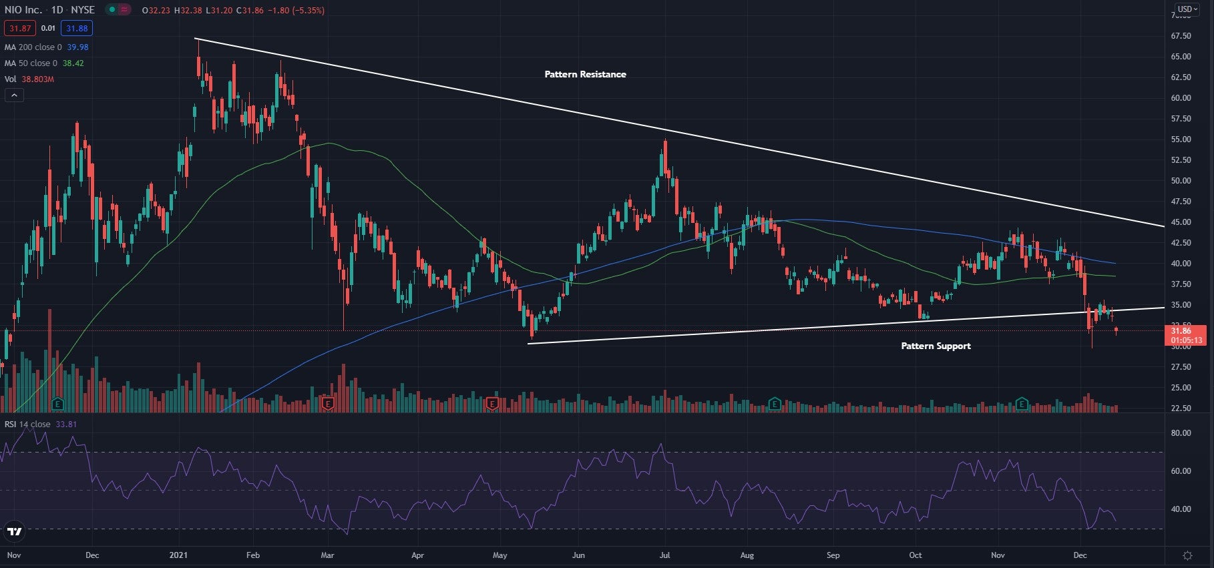Click the 42.50 price scale label

1181,243
